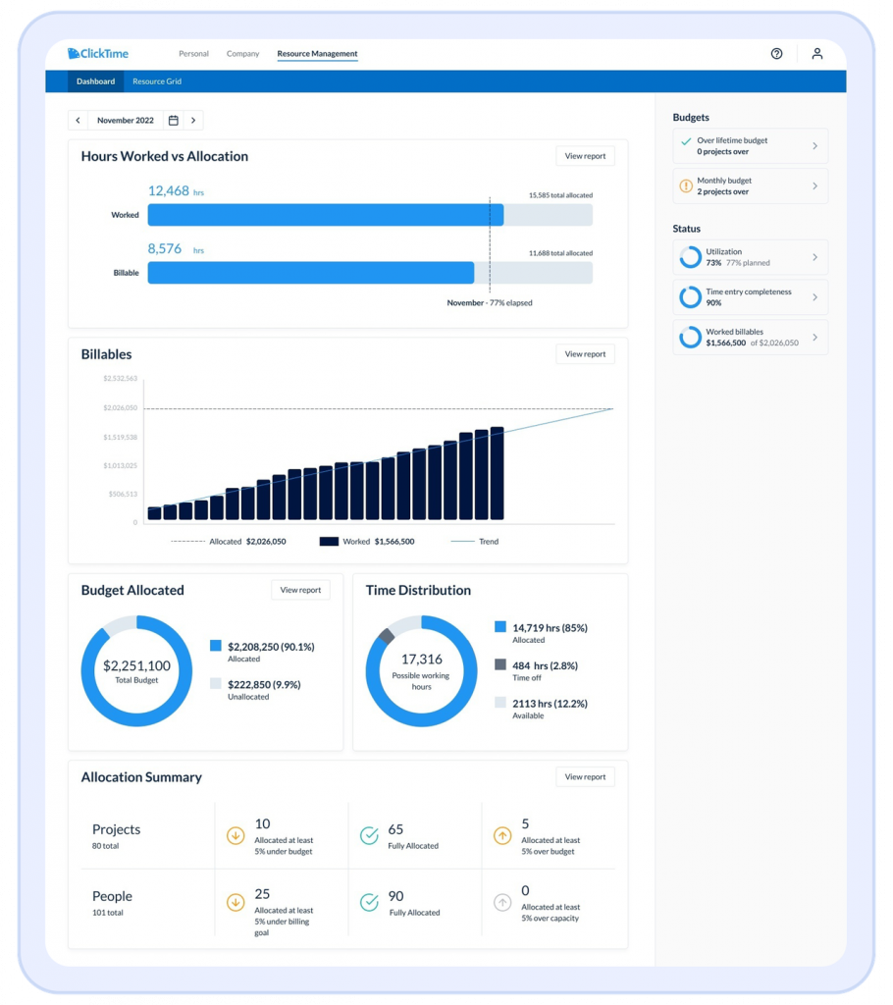Open the calendar date picker icon

173,121
